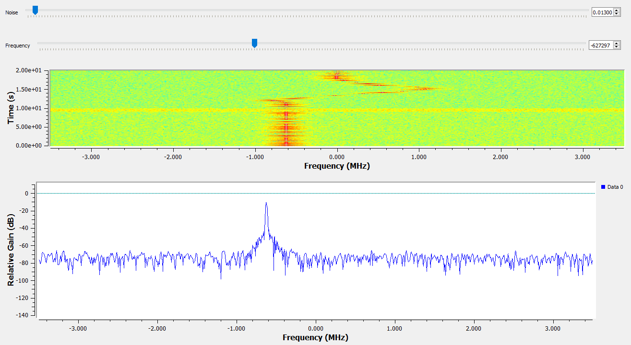Click the Noise spinbox down arrow
Screen dimensions: 631x345
pyautogui.click(x=617, y=14)
